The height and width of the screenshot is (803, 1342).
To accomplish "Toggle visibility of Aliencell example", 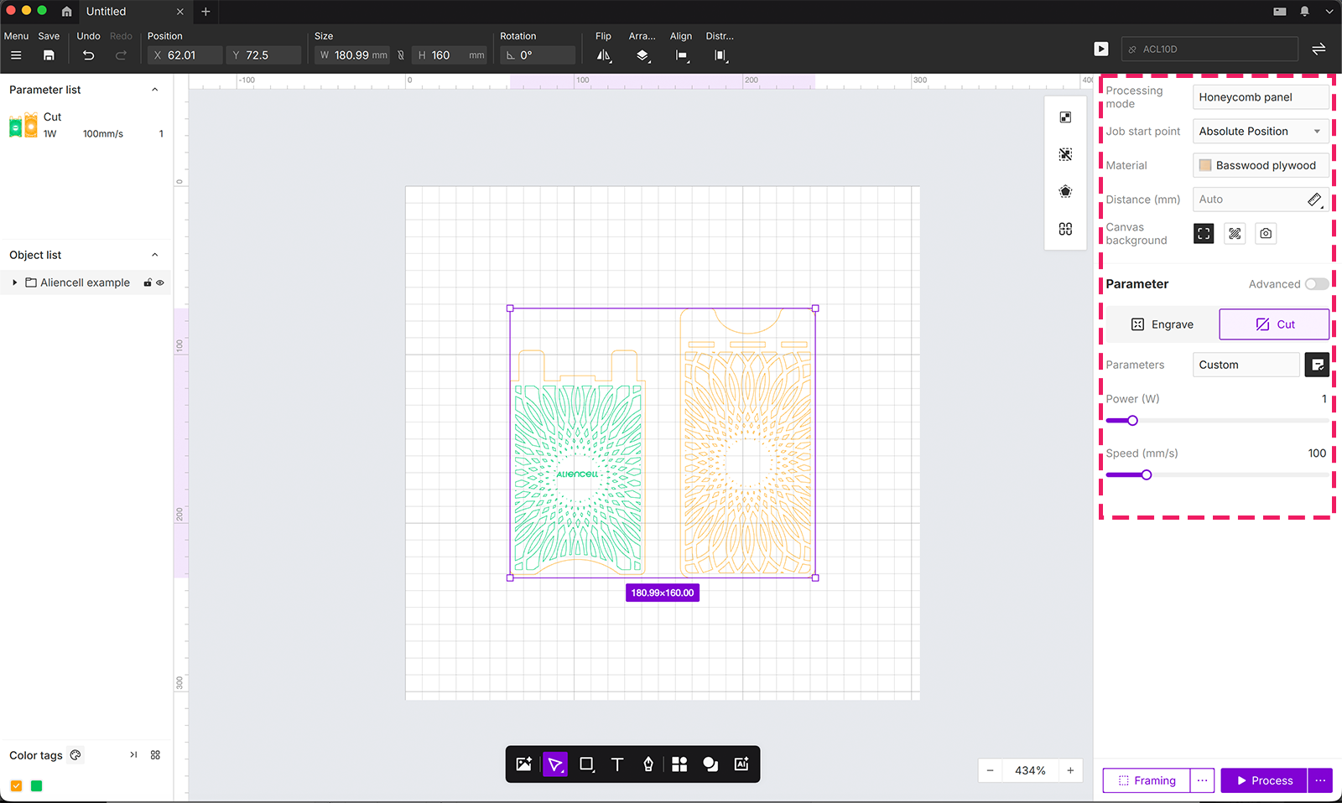I will pyautogui.click(x=160, y=283).
